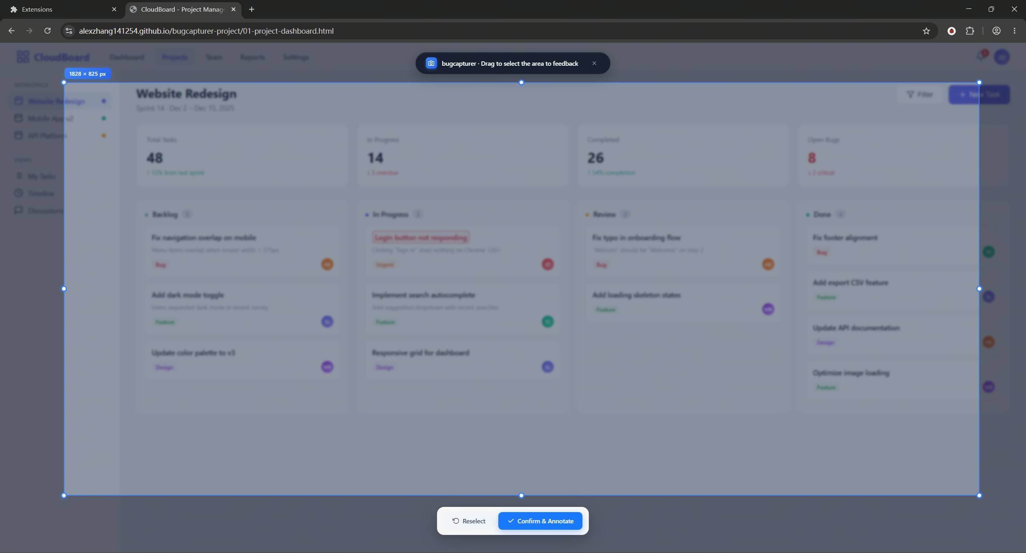This screenshot has height=553, width=1026.
Task: Click the bottom-right corner selection handle
Action: coord(979,496)
